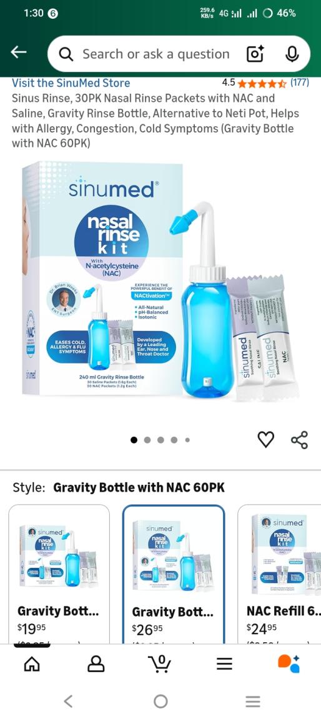Go to Amazon home tab
This screenshot has width=321, height=719.
point(32,663)
